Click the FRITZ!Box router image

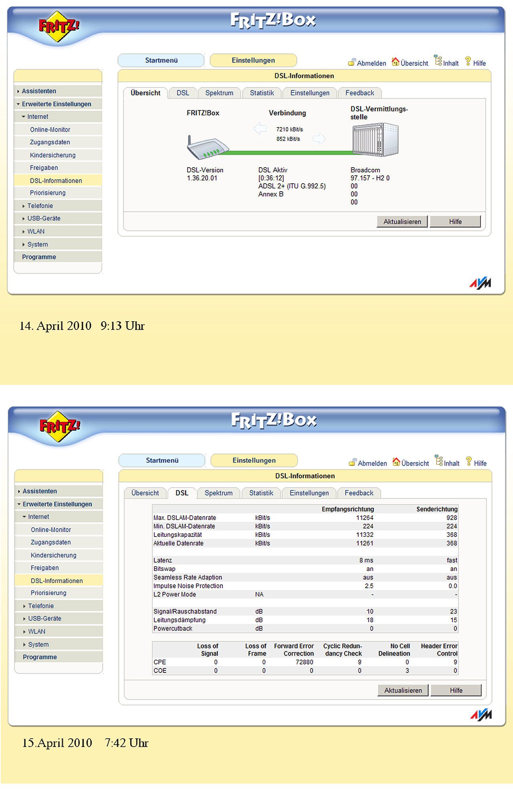tap(208, 148)
